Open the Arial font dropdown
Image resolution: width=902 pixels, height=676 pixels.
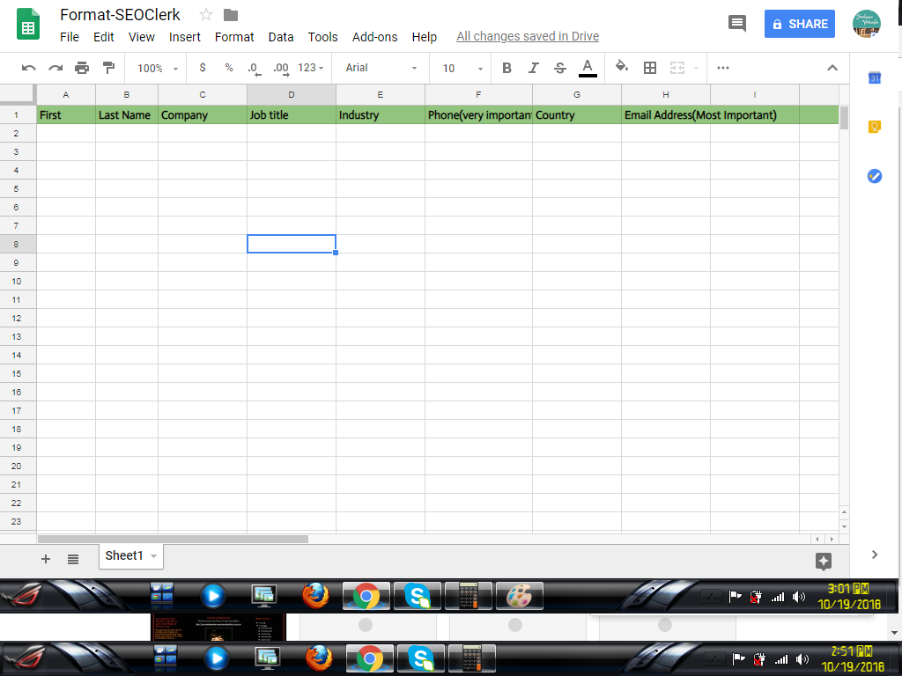coord(381,68)
